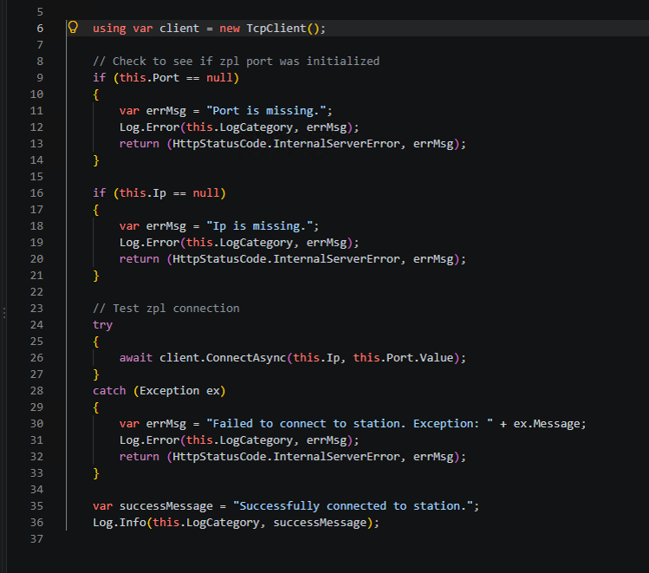
Task: Click 'this.LogCategory' on line 36
Action: tap(205, 523)
